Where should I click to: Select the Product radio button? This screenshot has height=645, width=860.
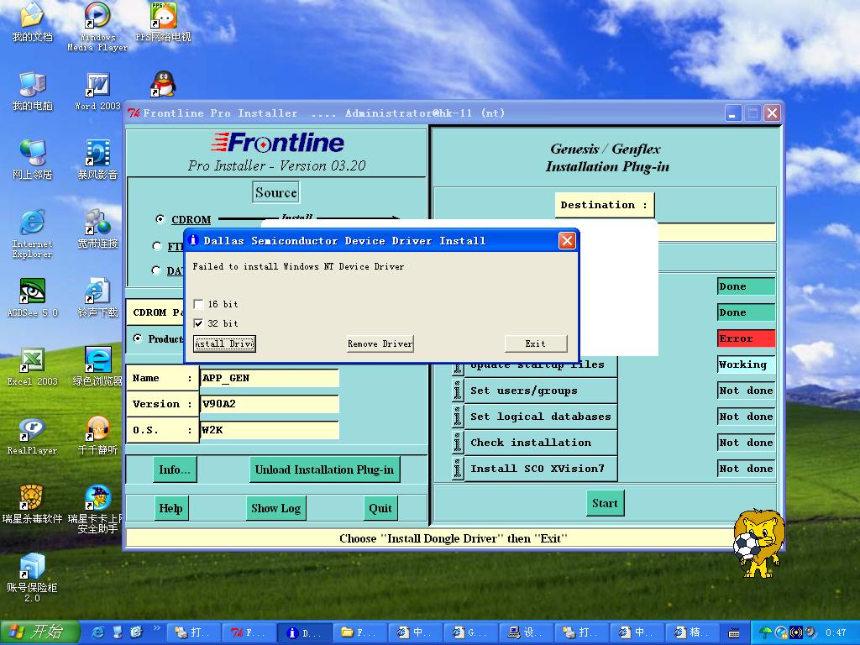tap(137, 338)
